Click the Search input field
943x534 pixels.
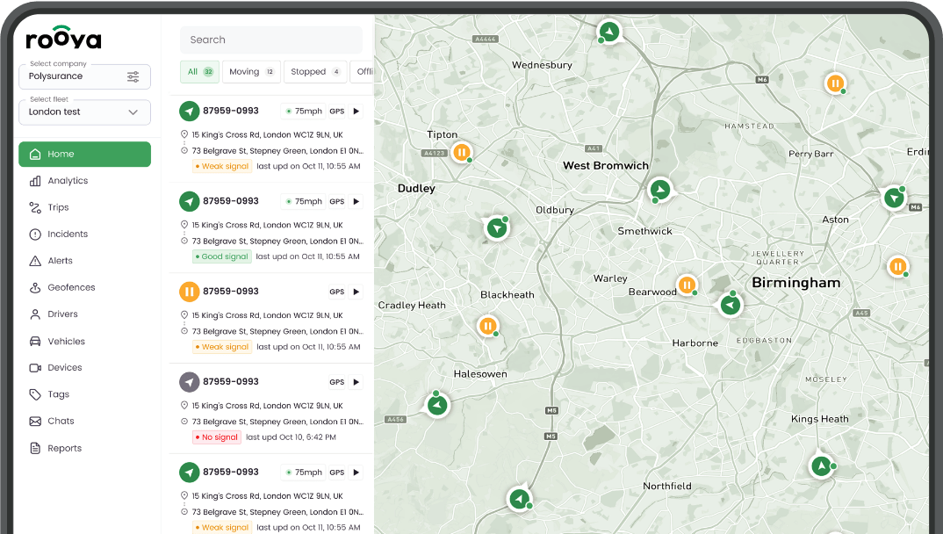[x=271, y=40]
